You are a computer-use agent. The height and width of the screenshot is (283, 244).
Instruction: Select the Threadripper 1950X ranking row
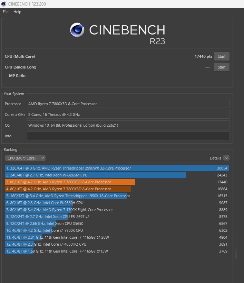117,196
